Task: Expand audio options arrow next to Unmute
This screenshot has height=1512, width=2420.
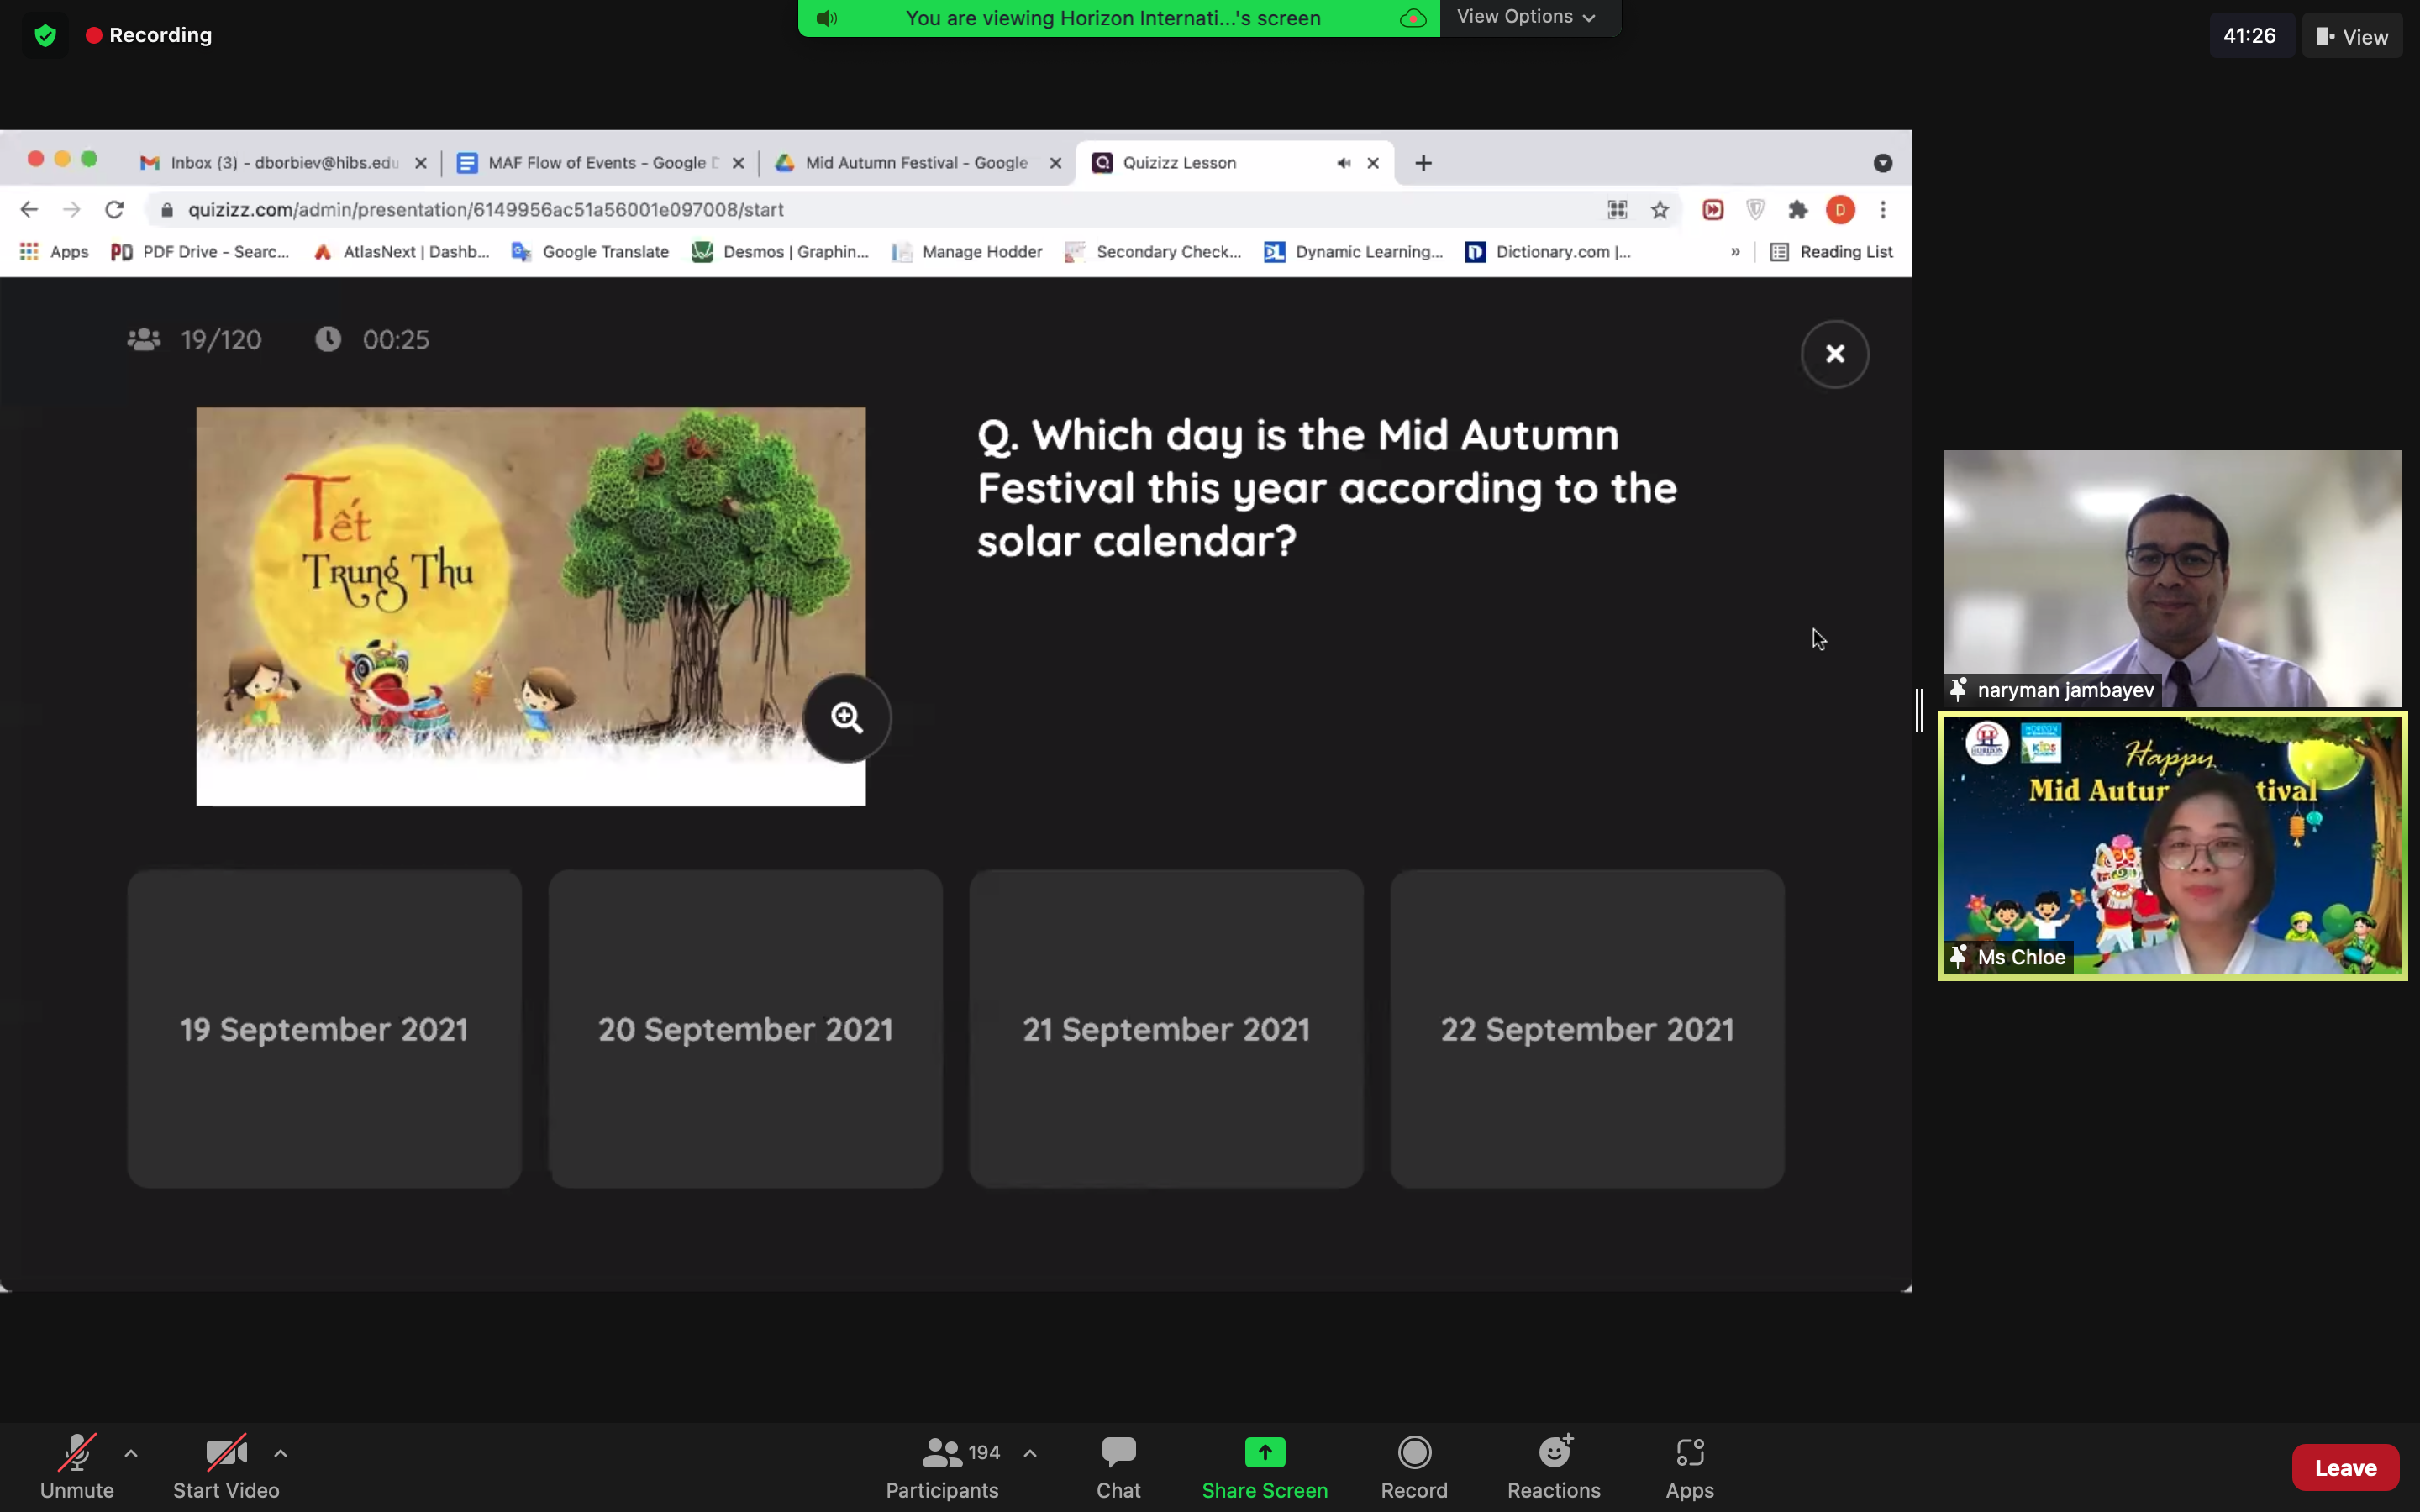Action: [x=131, y=1453]
